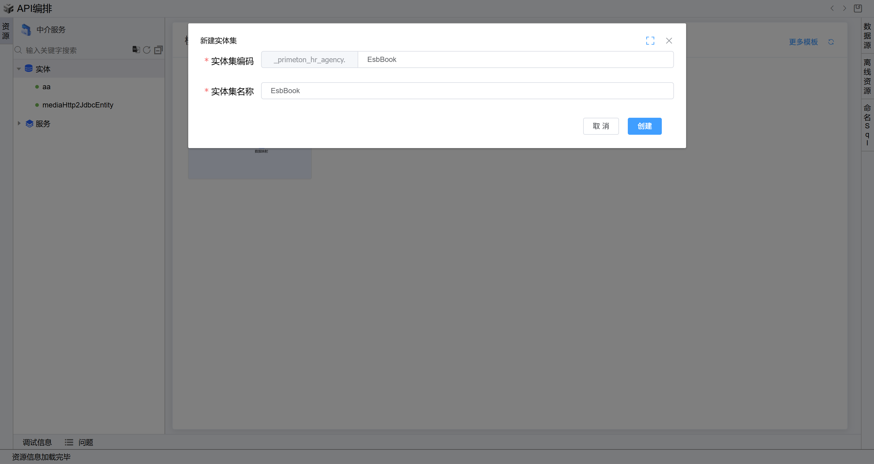
Task: Click the 取消 button
Action: 600,126
